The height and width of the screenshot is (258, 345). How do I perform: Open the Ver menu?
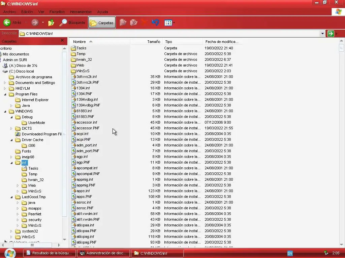(x=41, y=12)
